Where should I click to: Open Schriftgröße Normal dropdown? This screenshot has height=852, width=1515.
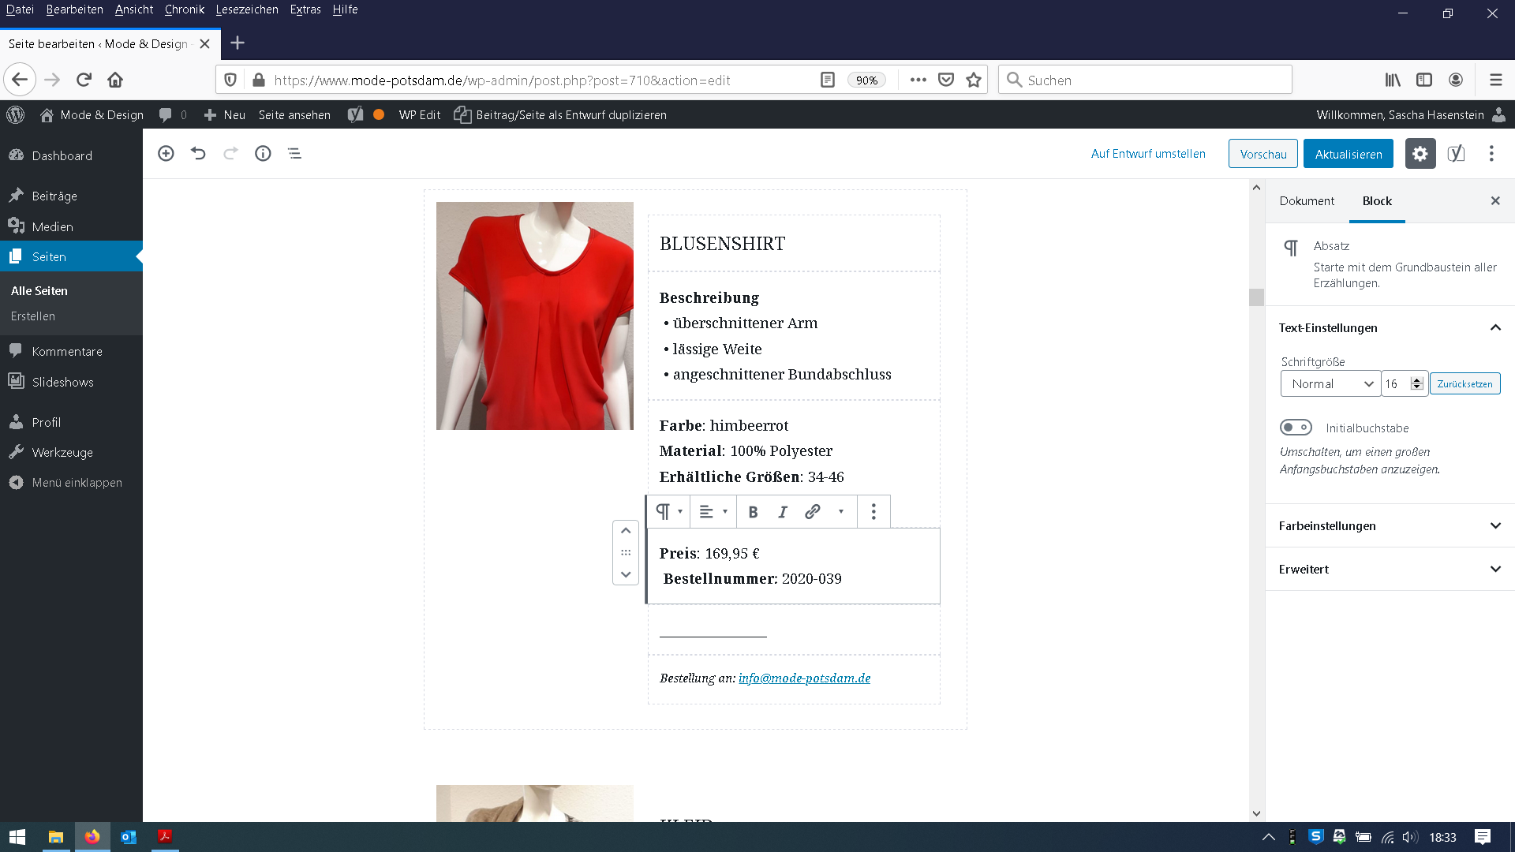click(1330, 384)
